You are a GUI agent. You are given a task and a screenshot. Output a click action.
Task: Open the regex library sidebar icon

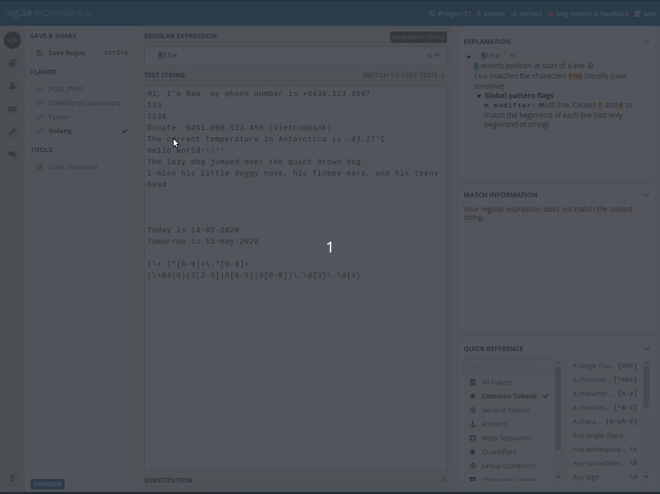point(12,63)
